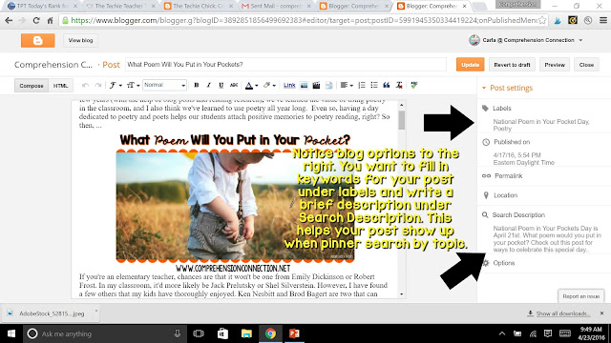The width and height of the screenshot is (611, 343).
Task: Click the editor vertical scrollbar thumb
Action: 401,121
